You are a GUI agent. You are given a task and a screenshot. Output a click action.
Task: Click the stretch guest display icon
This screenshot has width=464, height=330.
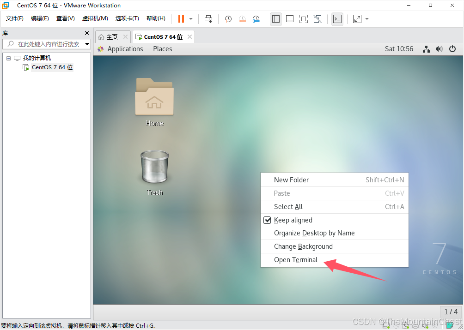(x=357, y=19)
